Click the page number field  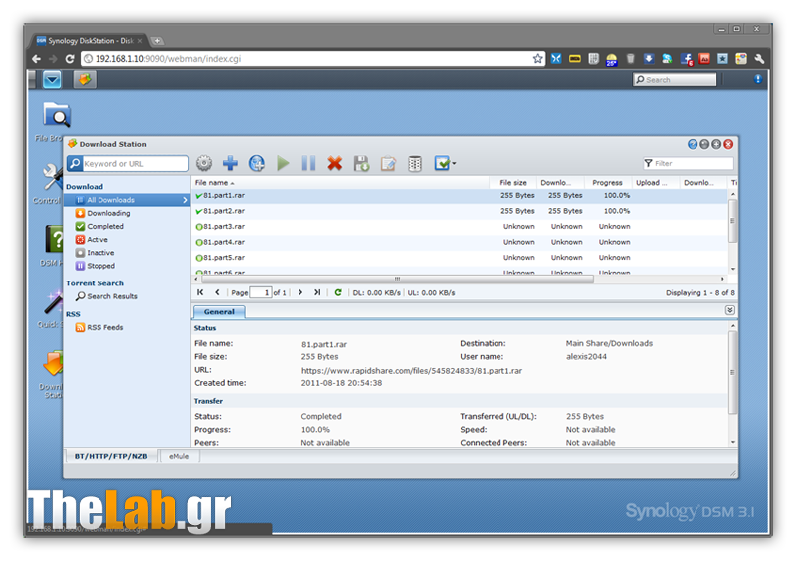(261, 293)
